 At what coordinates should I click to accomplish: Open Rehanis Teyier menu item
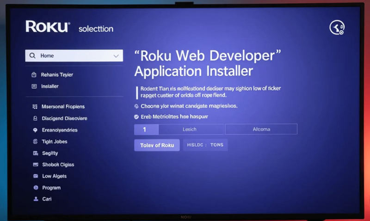pyautogui.click(x=57, y=75)
